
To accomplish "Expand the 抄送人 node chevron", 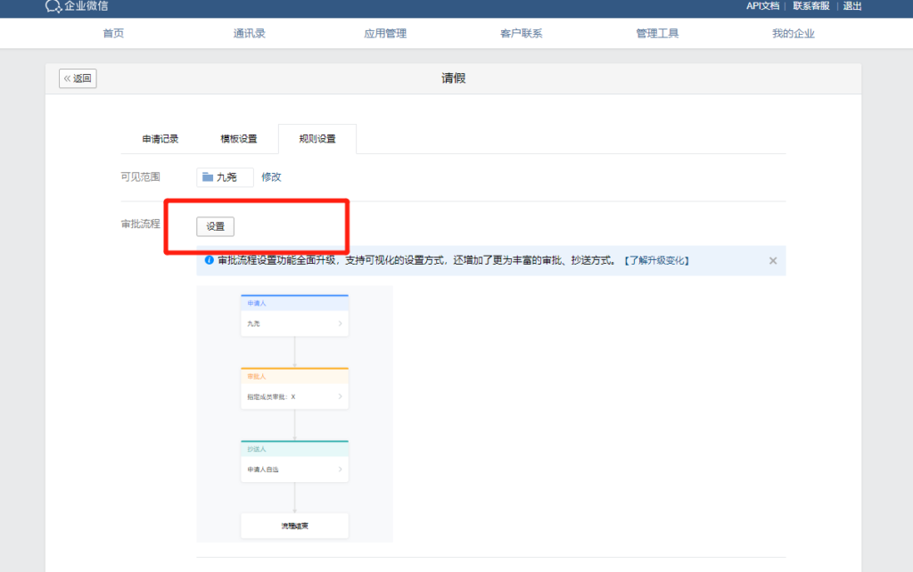I will click(340, 470).
